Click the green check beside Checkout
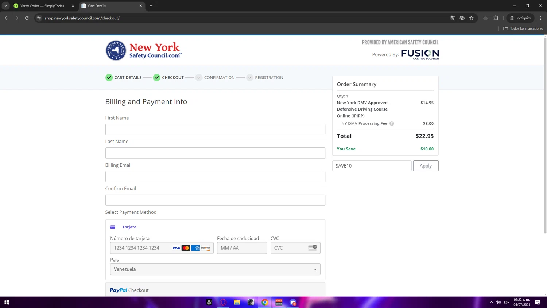The image size is (547, 308). pos(157,77)
